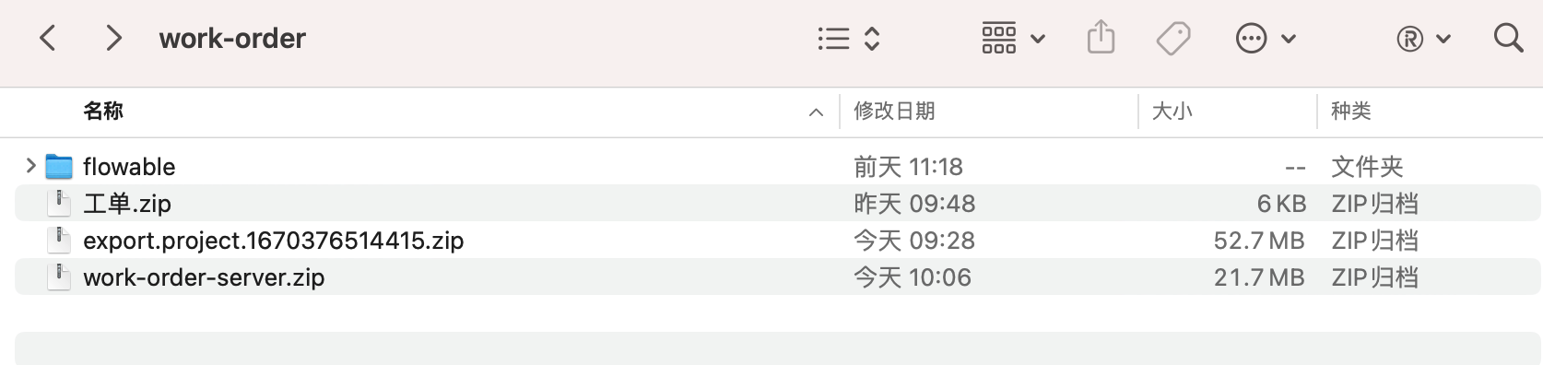Select the flowable folder icon

pyautogui.click(x=59, y=166)
